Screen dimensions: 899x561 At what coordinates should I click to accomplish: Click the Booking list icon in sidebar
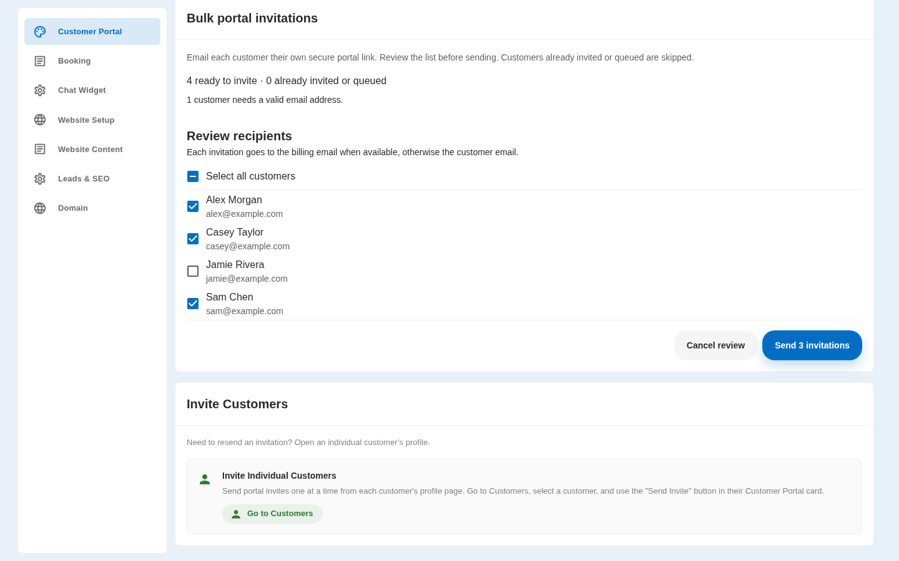(x=40, y=61)
